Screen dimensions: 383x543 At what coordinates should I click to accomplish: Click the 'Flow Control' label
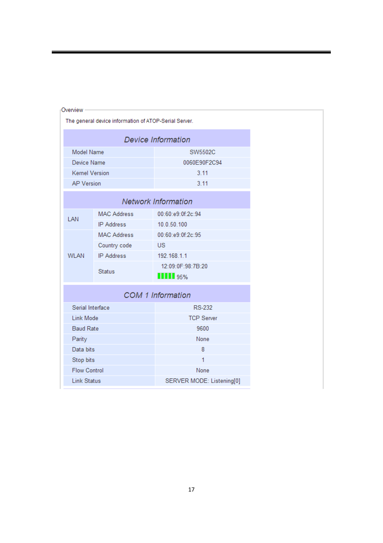click(x=88, y=370)
